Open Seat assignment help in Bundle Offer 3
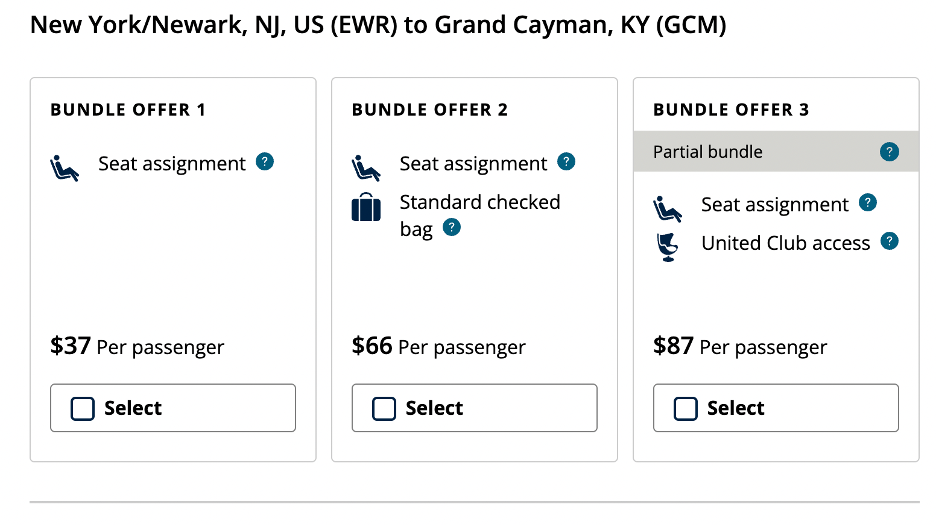Screen dimensions: 936x525 point(868,203)
